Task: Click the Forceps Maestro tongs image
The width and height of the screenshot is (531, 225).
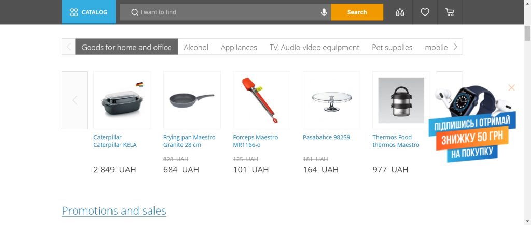Action: (261, 100)
